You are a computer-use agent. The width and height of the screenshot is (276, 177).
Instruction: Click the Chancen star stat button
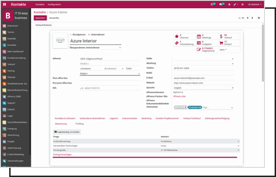coord(184,36)
